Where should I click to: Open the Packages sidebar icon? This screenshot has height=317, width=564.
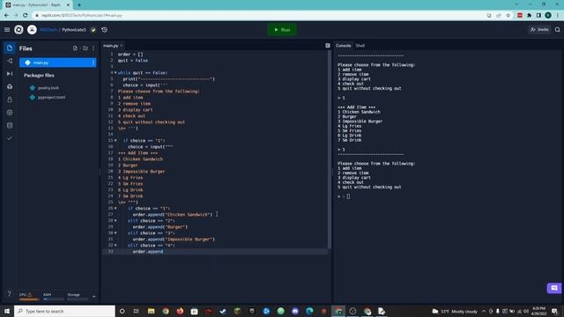10,86
